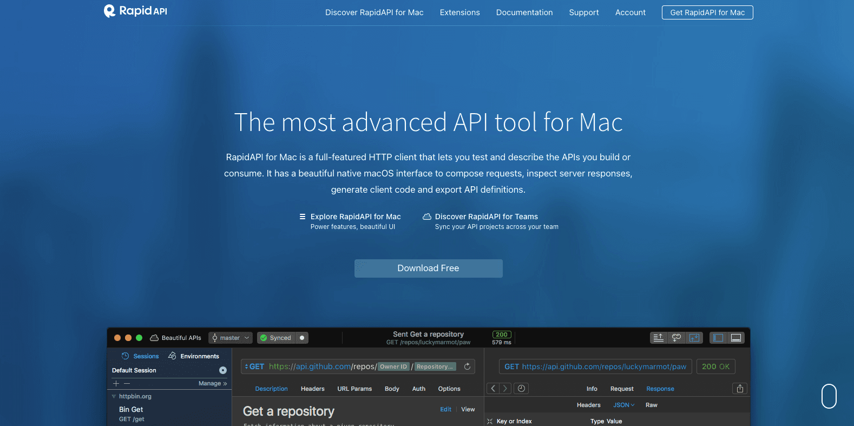Image resolution: width=854 pixels, height=426 pixels.
Task: Open the JSON format dropdown
Action: click(624, 405)
